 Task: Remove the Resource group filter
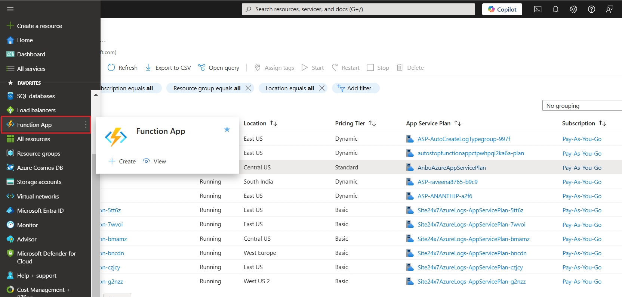point(248,88)
